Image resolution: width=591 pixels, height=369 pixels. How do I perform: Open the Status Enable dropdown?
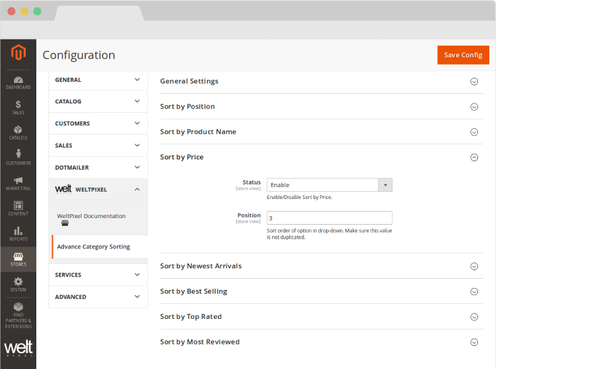(329, 185)
